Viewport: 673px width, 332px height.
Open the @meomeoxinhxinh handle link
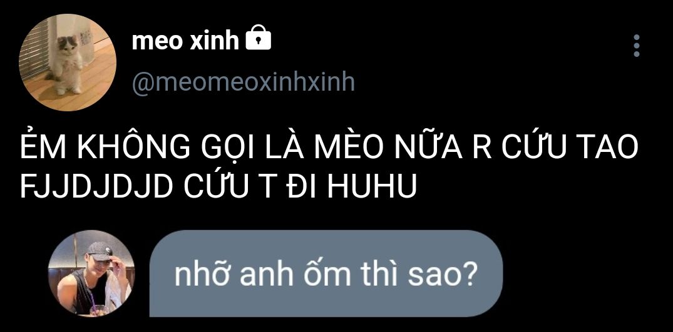click(x=243, y=83)
